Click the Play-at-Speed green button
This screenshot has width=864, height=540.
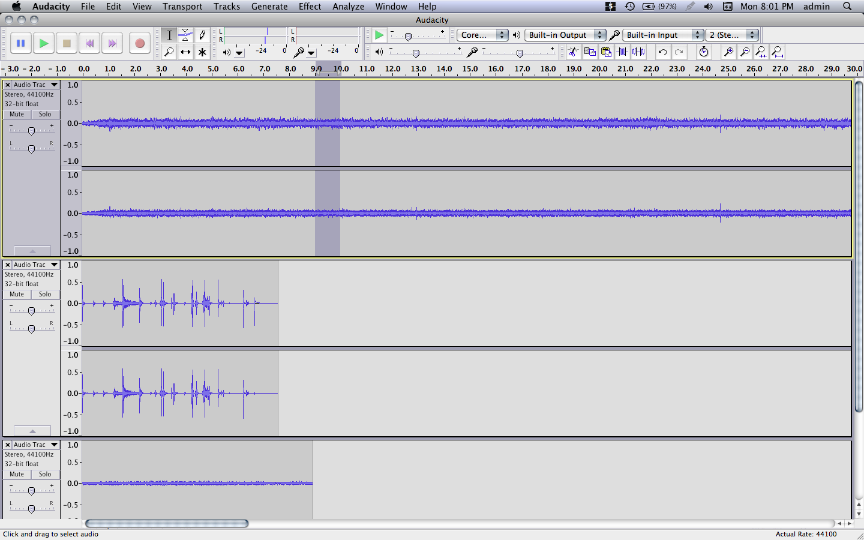[379, 35]
